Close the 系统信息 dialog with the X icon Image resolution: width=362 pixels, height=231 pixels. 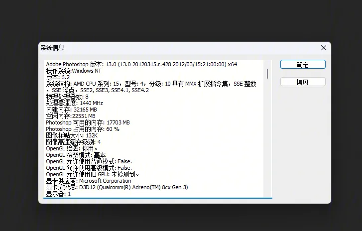pos(324,48)
